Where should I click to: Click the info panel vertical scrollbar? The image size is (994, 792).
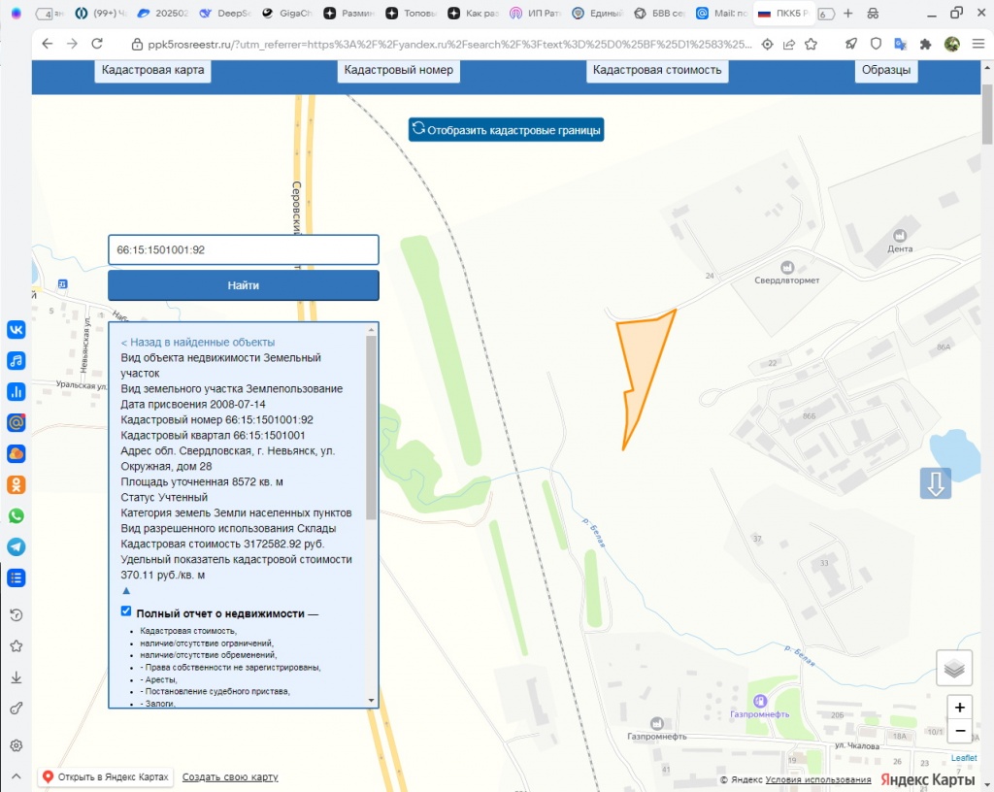[x=371, y=427]
